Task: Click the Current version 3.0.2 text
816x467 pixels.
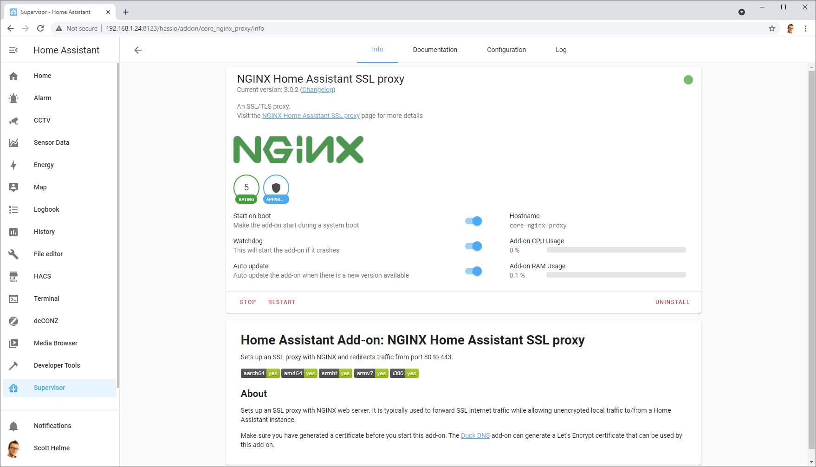Action: (x=268, y=90)
